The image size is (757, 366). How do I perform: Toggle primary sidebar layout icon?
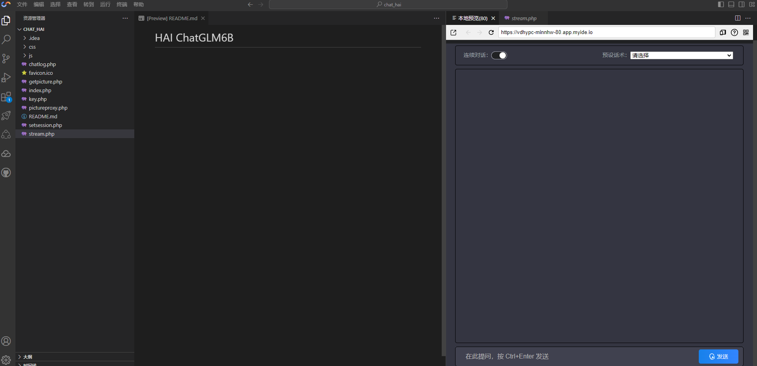pyautogui.click(x=721, y=4)
